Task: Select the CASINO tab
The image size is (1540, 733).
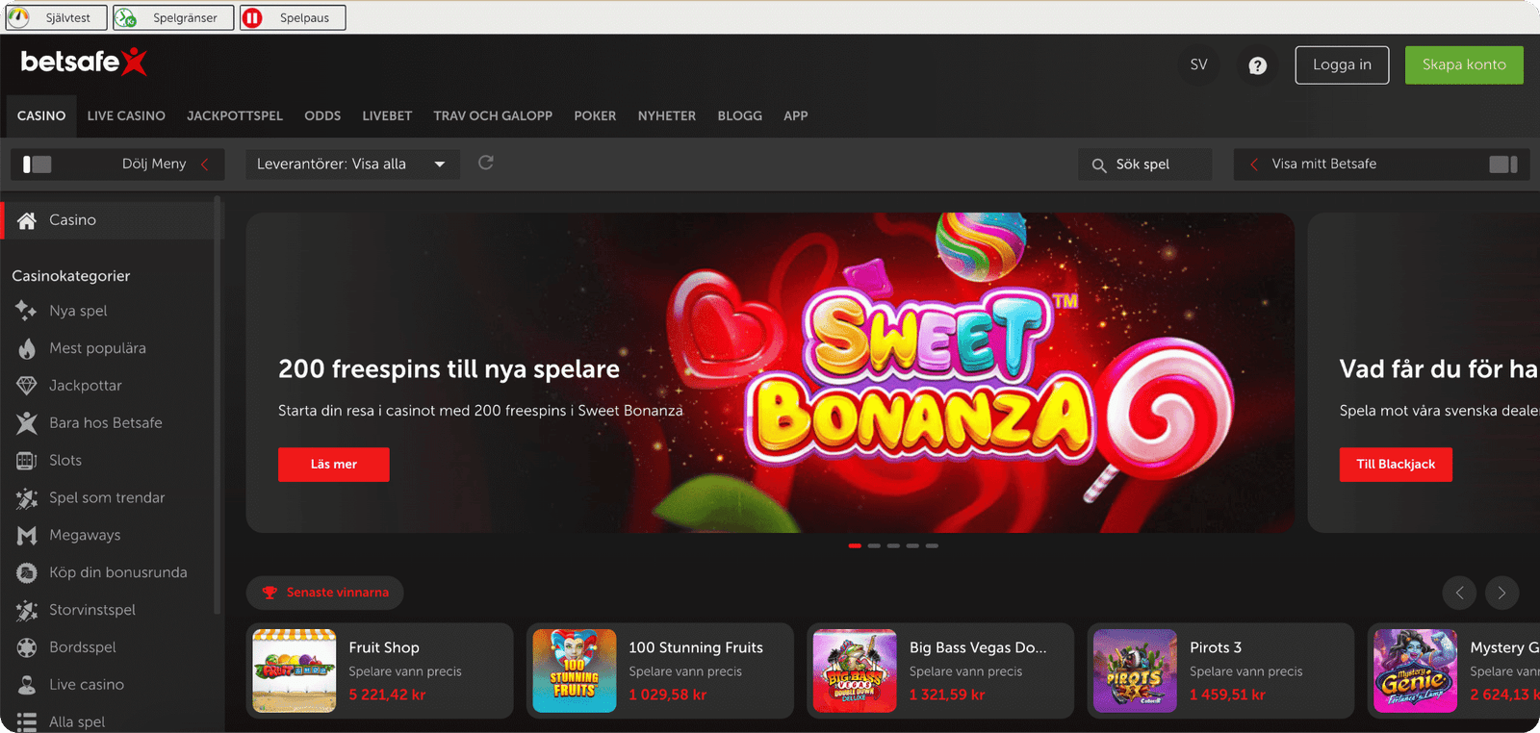Action: tap(41, 115)
